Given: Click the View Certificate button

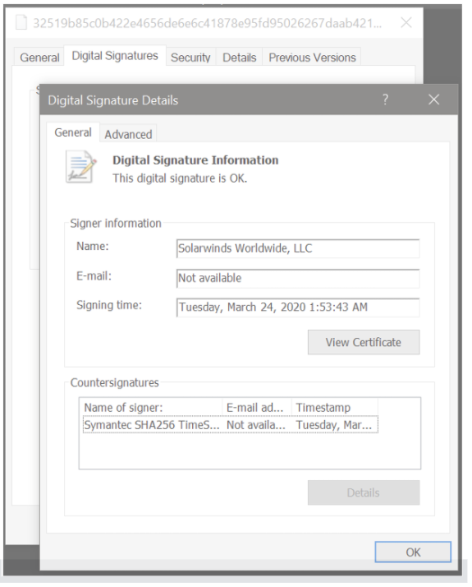Looking at the screenshot, I should click(364, 342).
